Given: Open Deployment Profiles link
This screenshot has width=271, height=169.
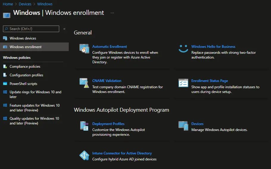Looking at the screenshot, I should pos(108,124).
